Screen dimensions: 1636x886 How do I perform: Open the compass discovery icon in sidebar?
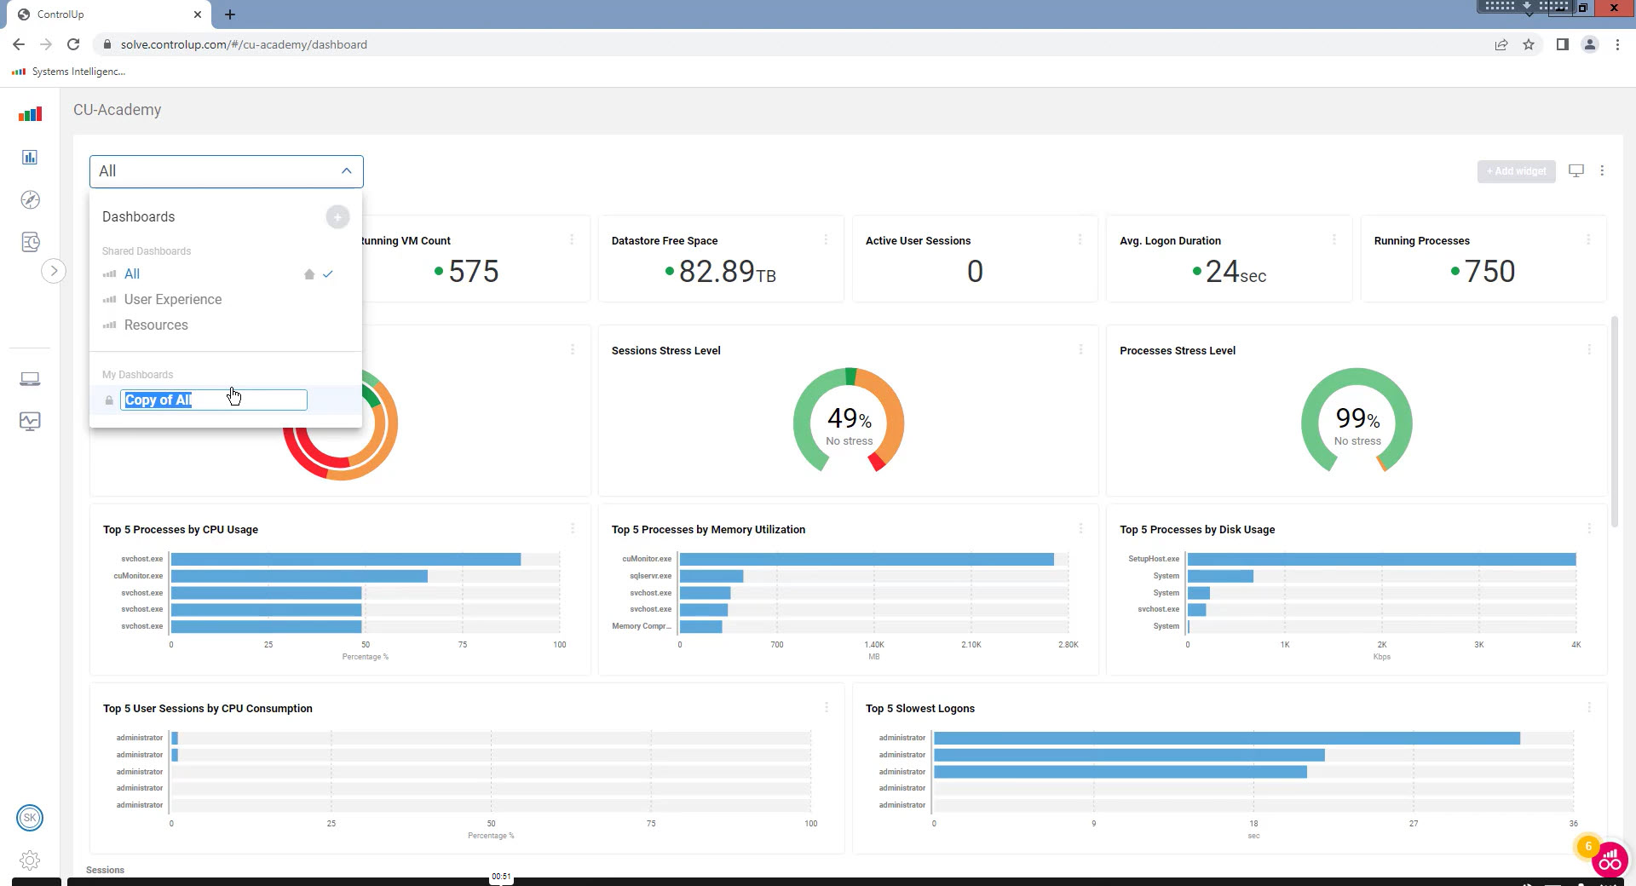(30, 199)
